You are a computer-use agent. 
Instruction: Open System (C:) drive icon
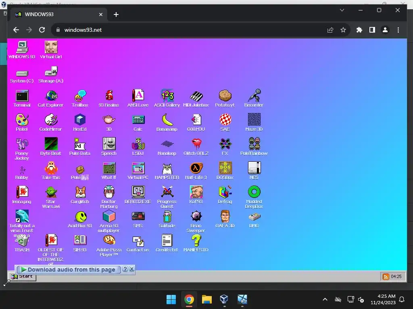pos(22,76)
